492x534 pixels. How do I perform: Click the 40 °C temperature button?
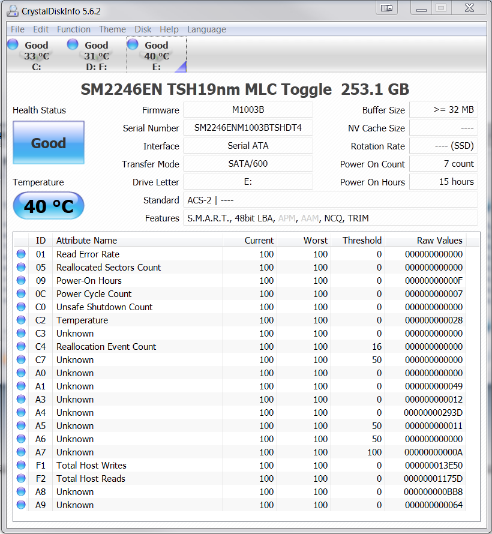[49, 206]
